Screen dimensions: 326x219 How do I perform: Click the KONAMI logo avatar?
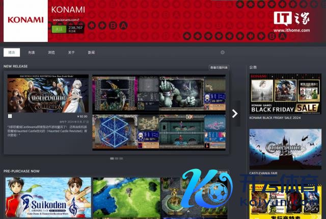[x=25, y=20]
